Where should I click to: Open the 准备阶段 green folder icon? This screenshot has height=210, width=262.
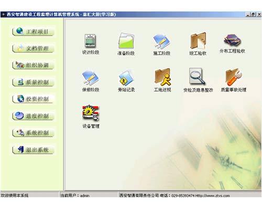point(126,44)
